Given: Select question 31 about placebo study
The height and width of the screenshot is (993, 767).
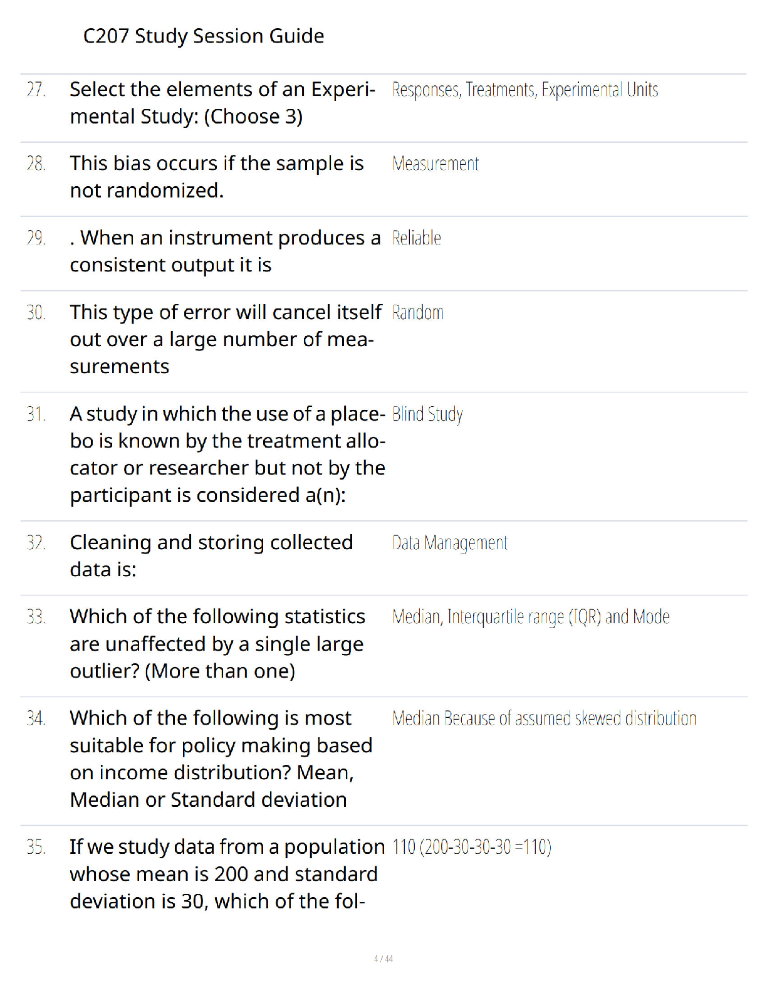Looking at the screenshot, I should point(227,454).
